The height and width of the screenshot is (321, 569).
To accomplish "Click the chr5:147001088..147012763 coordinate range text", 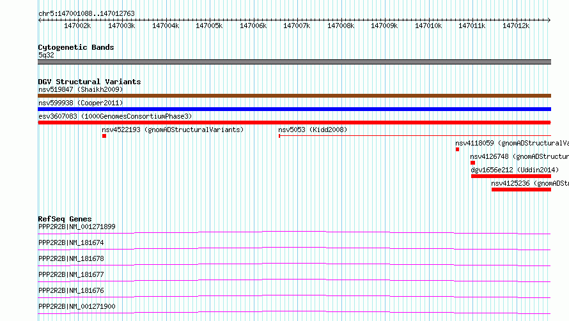I will [86, 13].
